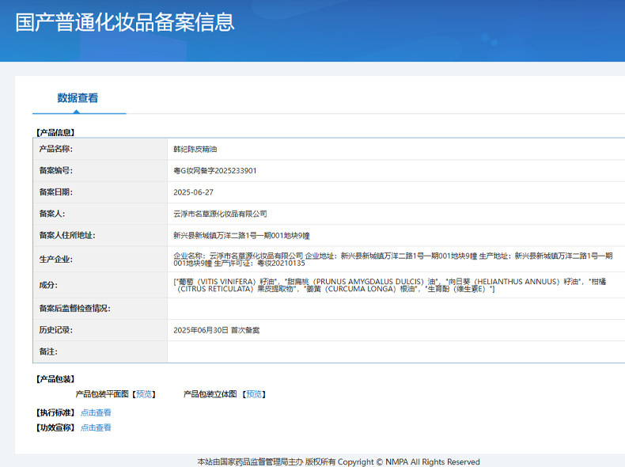Click history record 2025年06月30日 首次备案
The width and height of the screenshot is (625, 467).
[216, 329]
